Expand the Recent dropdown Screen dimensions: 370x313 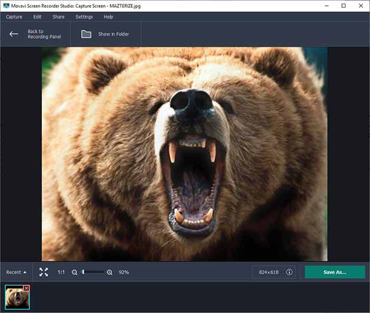tap(16, 272)
